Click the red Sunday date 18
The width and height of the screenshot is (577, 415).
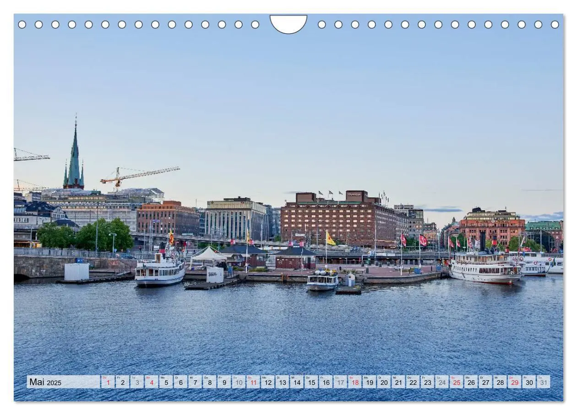(355, 382)
